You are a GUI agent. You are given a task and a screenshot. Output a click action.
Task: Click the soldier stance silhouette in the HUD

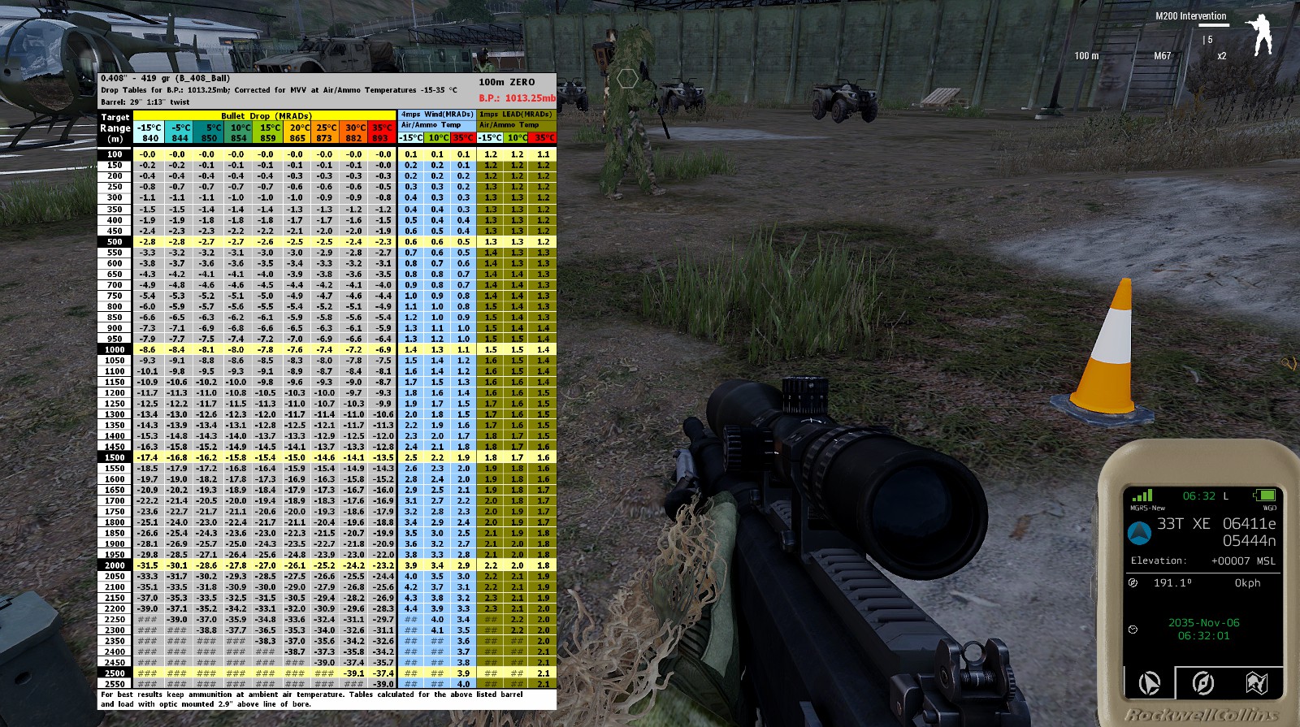[x=1259, y=35]
